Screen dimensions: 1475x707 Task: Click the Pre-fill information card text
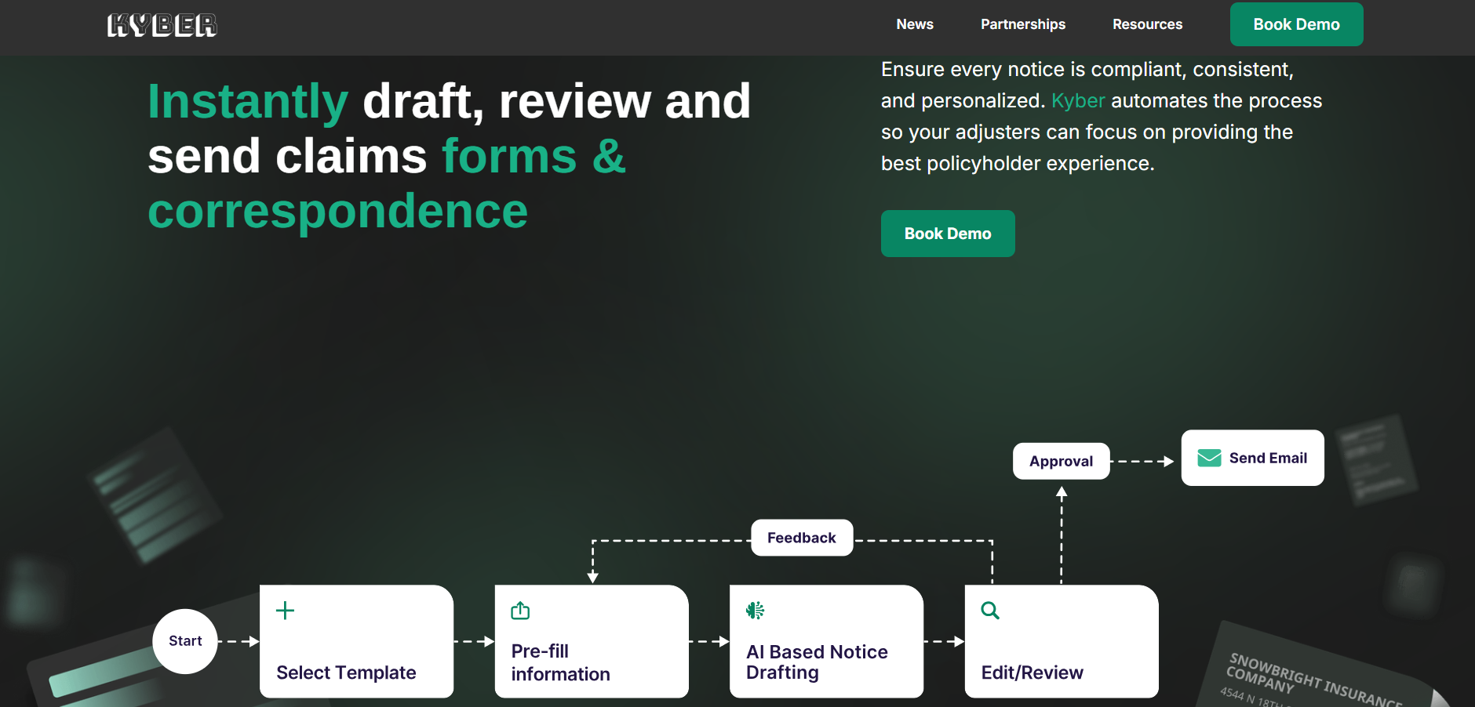click(560, 662)
